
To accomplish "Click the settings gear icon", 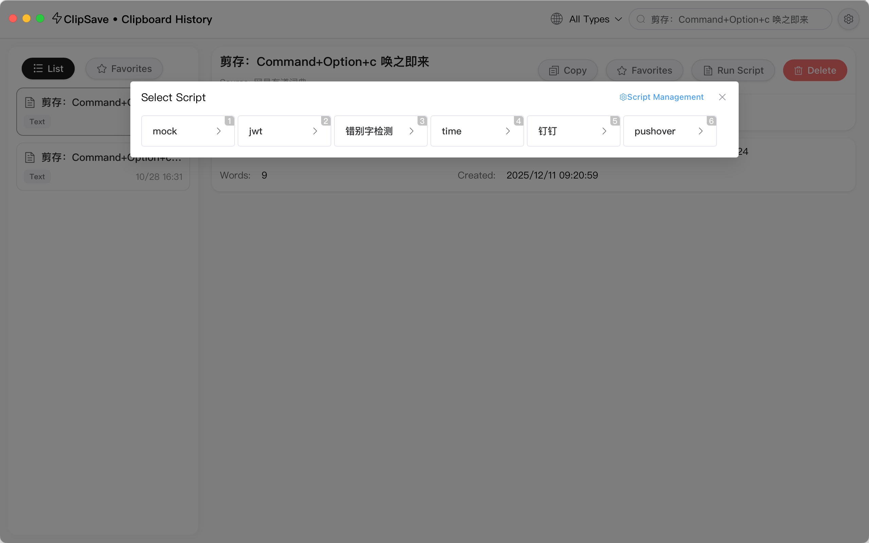I will [848, 19].
